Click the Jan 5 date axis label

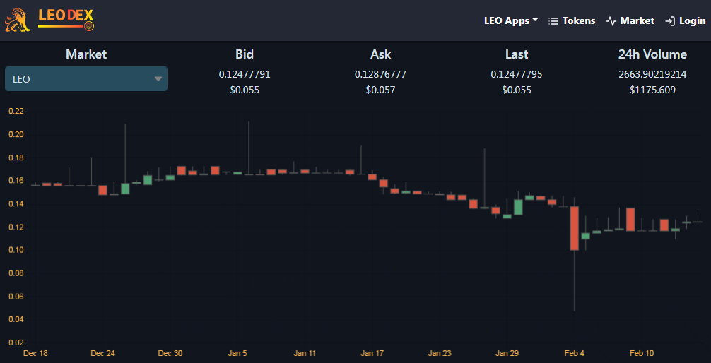pos(238,354)
